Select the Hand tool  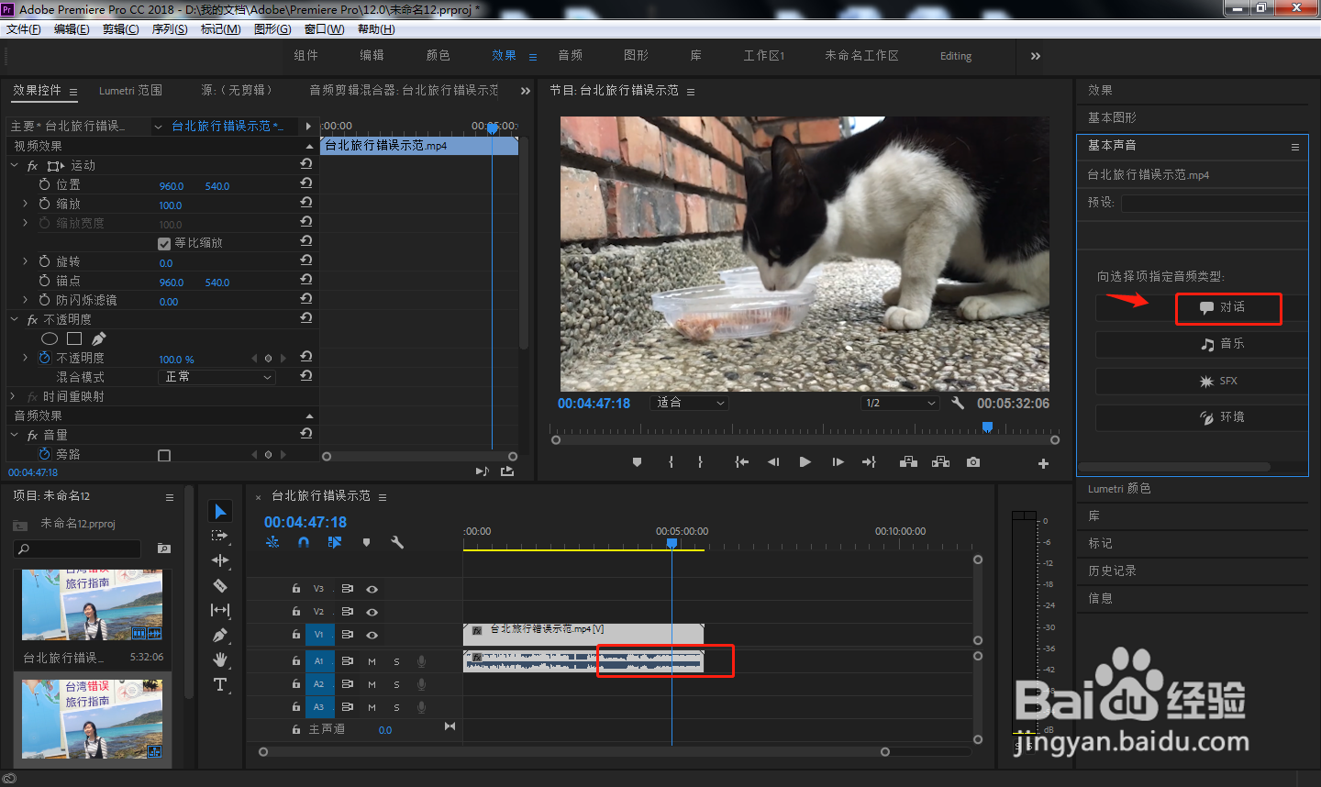(220, 660)
